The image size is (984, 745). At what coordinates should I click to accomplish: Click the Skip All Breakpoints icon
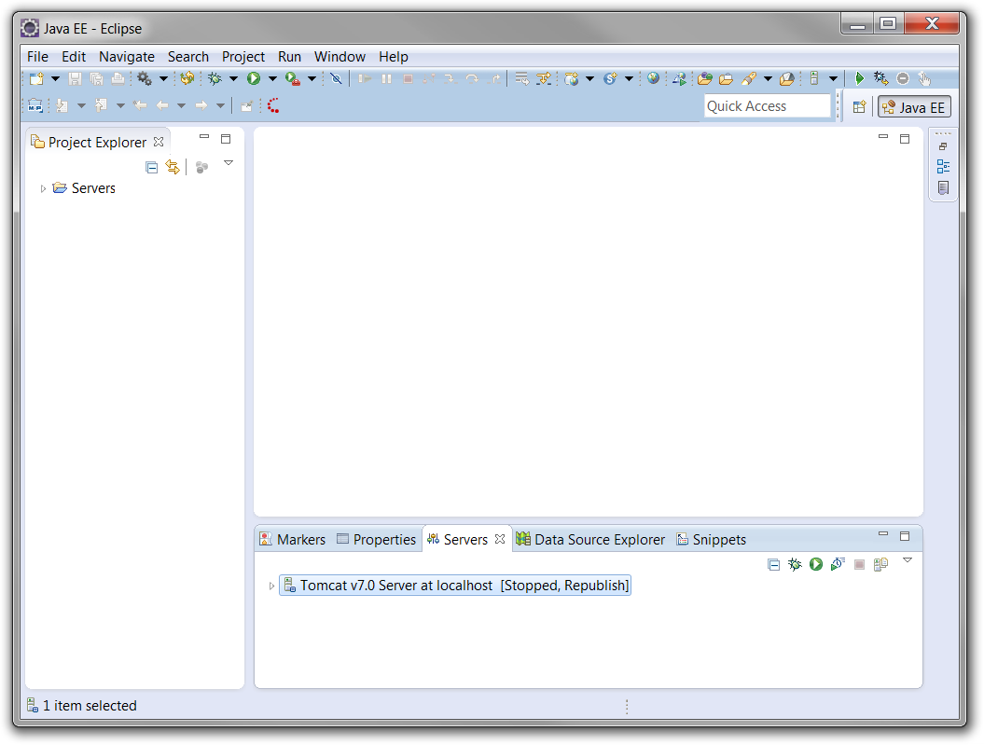point(336,79)
